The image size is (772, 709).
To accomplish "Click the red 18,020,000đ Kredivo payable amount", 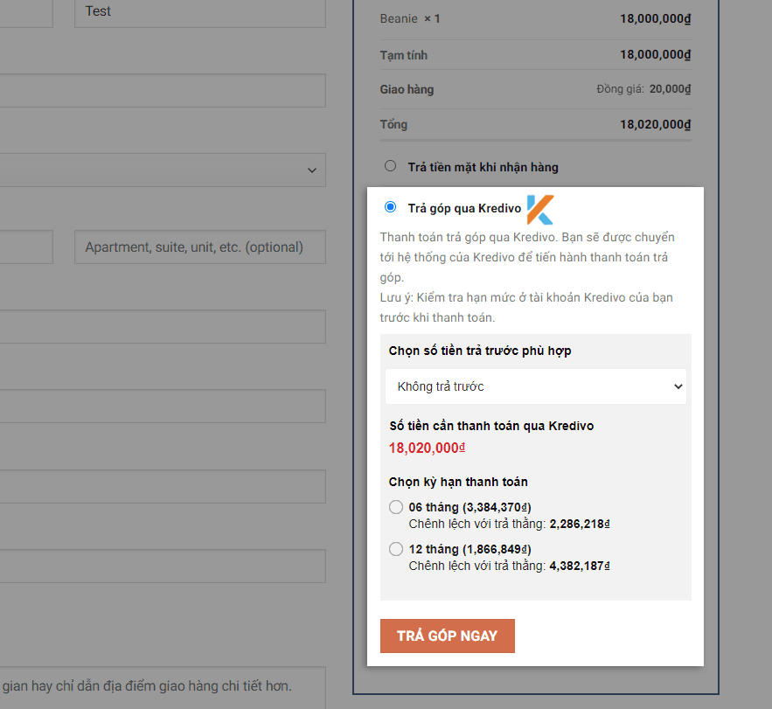I will (427, 447).
